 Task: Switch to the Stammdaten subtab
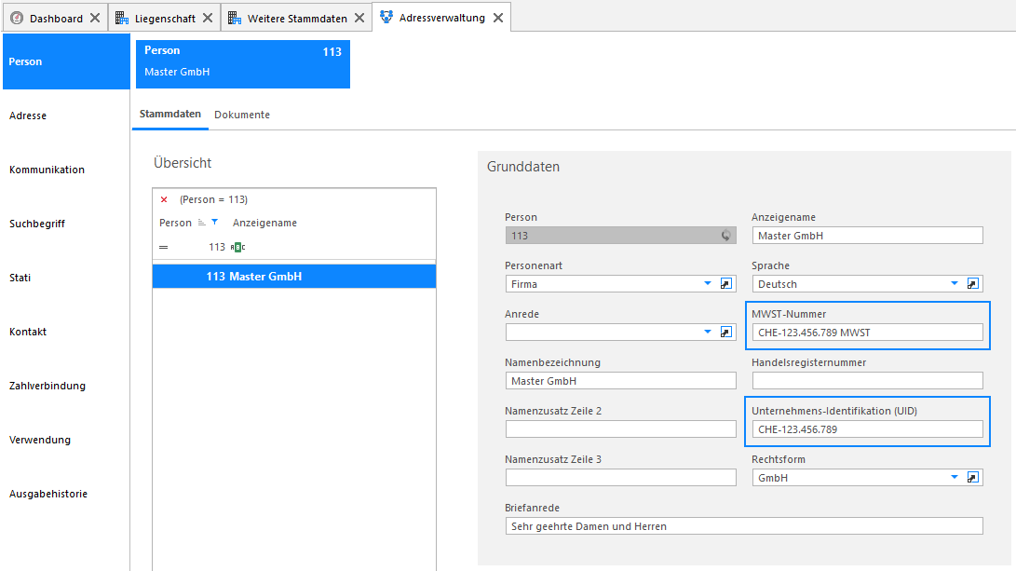(x=170, y=114)
